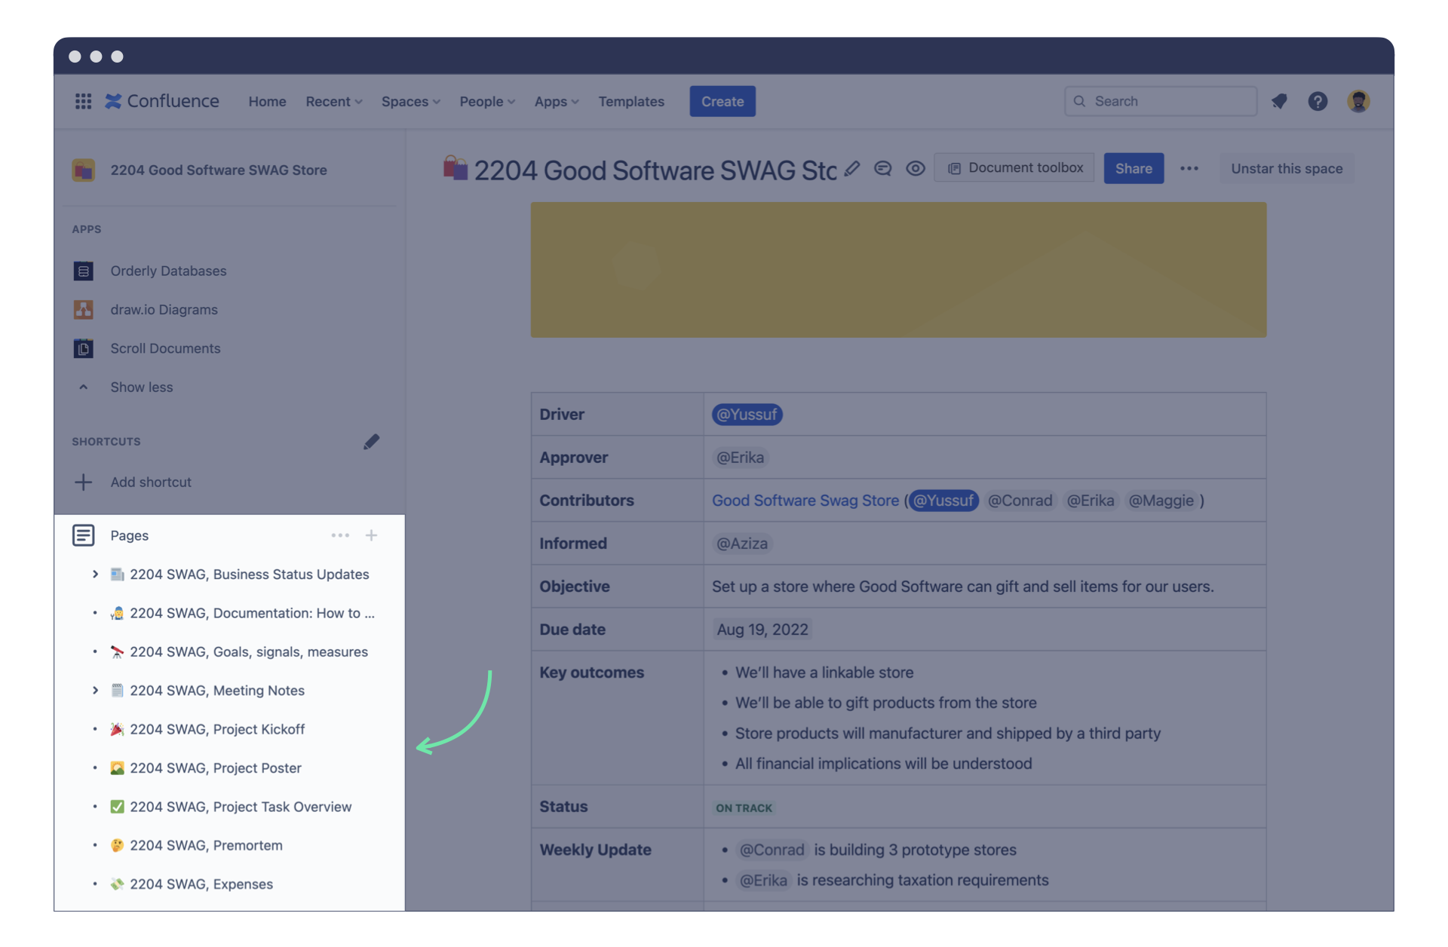This screenshot has height=947, width=1448.
Task: Create a new page with the Pages plus icon
Action: pyautogui.click(x=371, y=535)
